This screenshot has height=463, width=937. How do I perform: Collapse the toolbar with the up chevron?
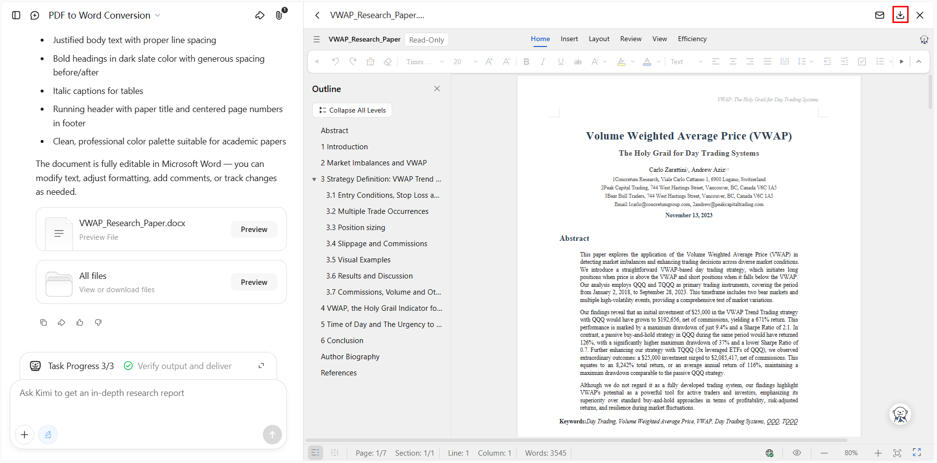coord(919,62)
